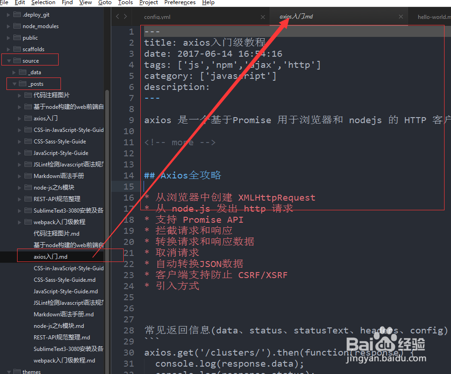
Task: Click the axios入门 folder icon
Action: (x=28, y=118)
